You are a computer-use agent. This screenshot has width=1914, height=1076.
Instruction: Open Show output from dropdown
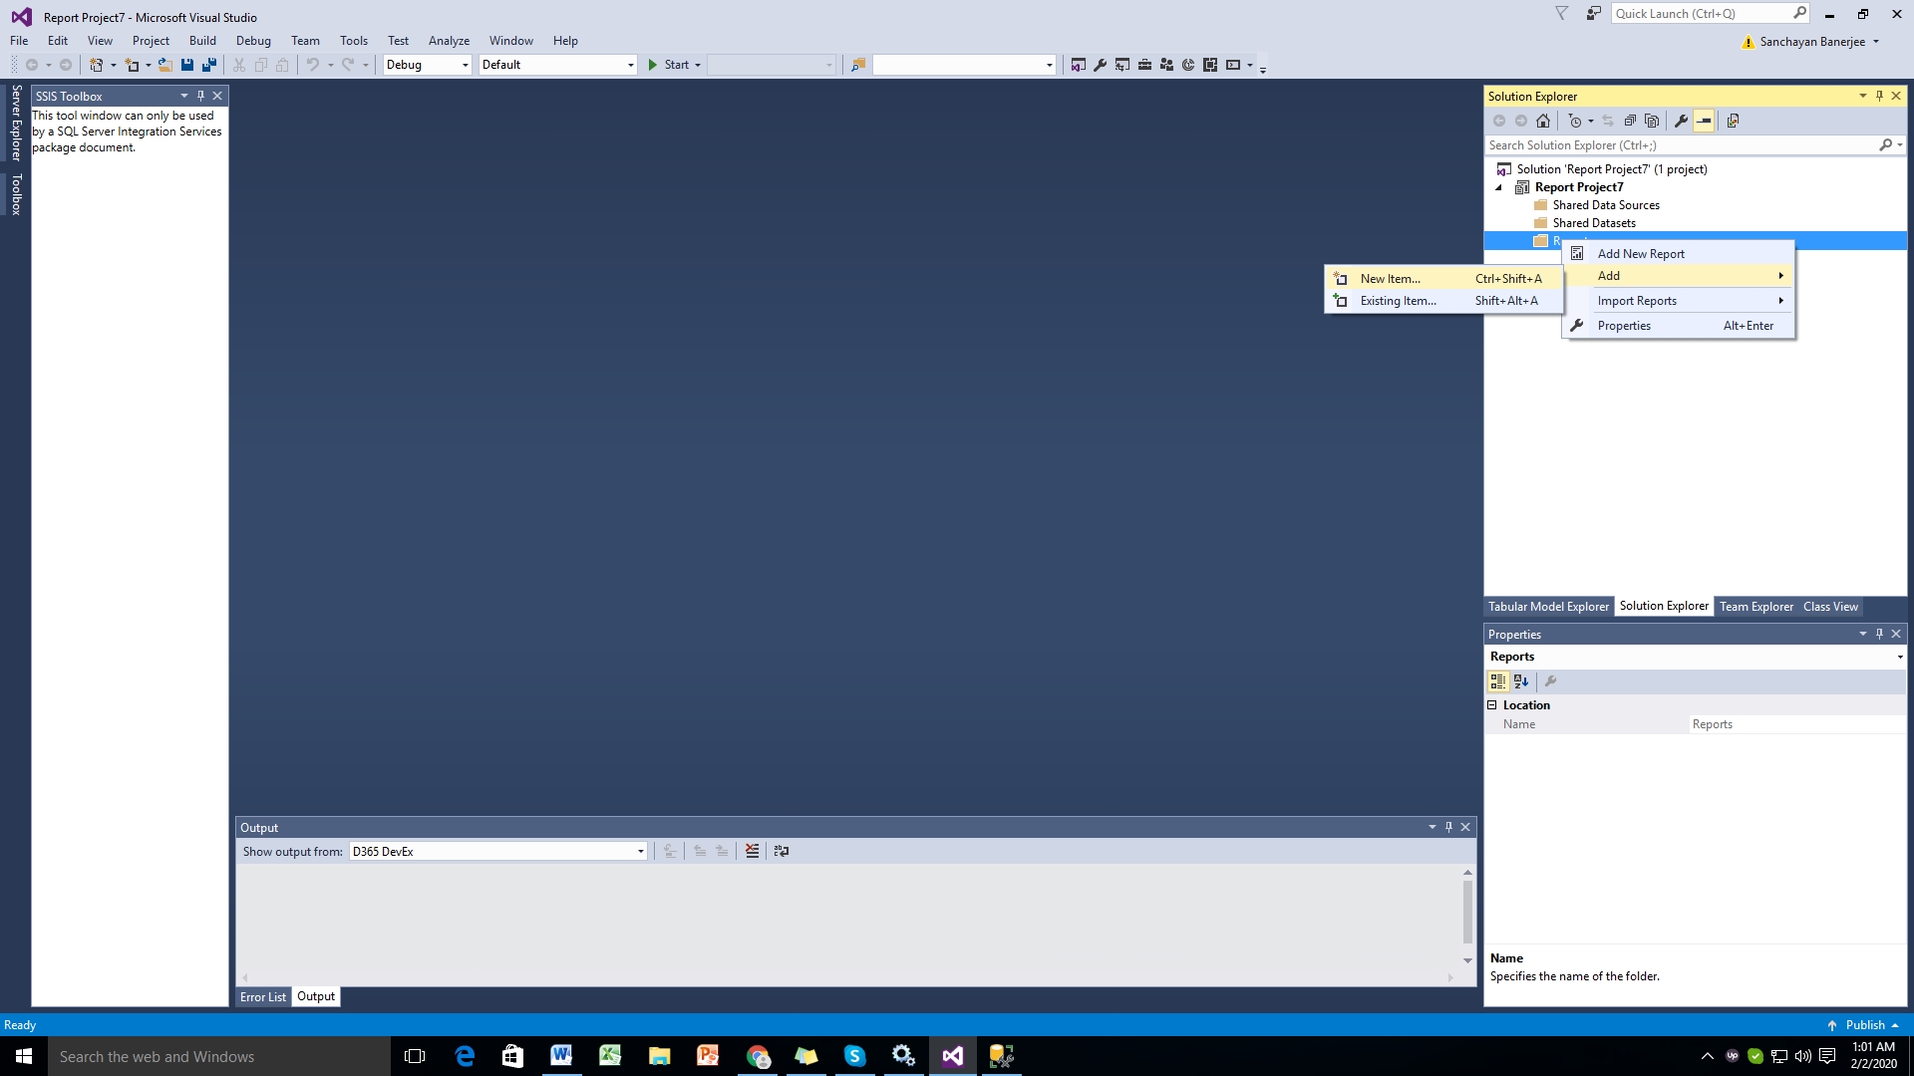[x=497, y=851]
